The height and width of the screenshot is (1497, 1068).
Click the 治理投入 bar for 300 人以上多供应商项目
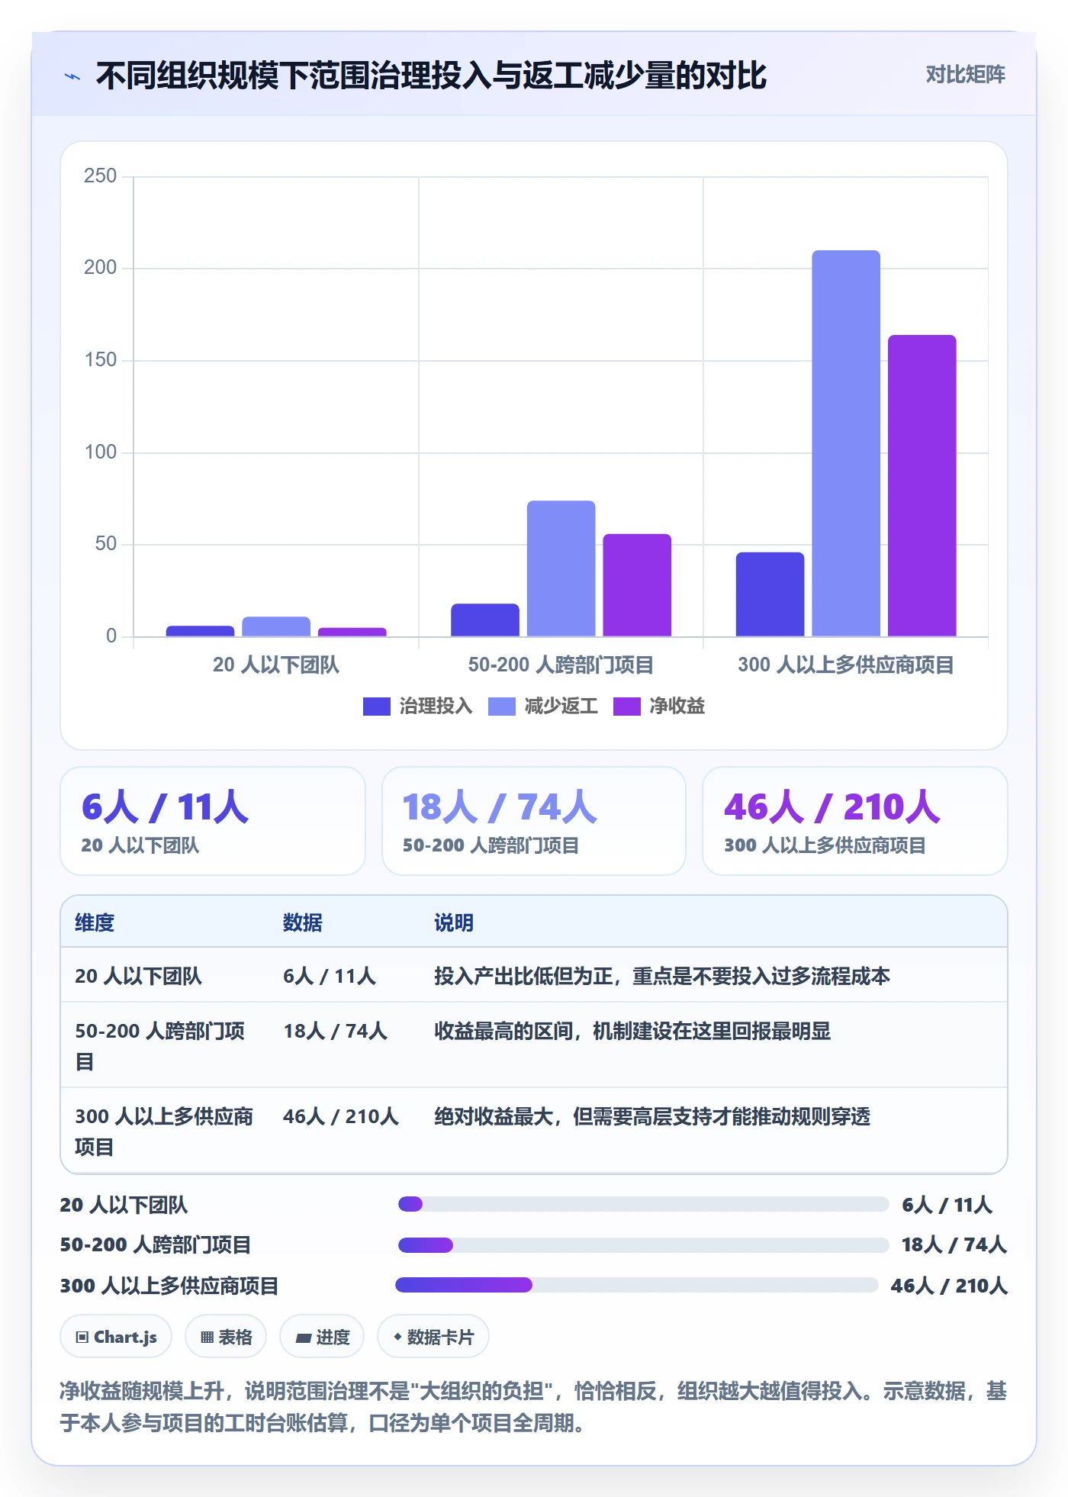pos(770,594)
